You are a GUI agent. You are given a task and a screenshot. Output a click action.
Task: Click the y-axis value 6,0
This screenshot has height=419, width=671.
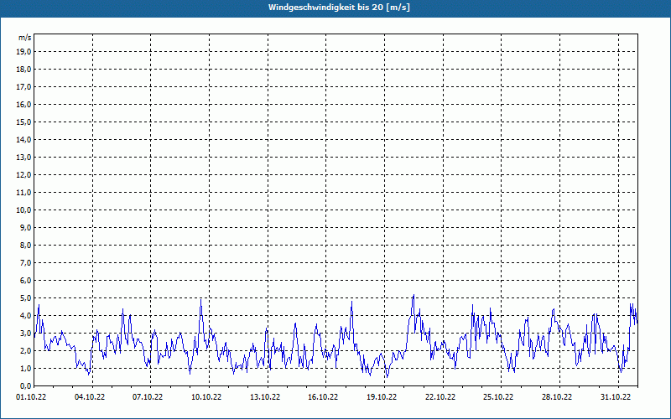click(25, 280)
